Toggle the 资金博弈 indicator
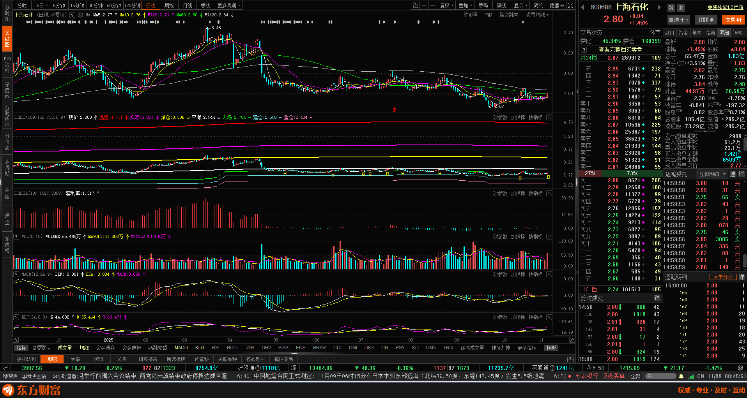The image size is (747, 398). click(x=105, y=348)
